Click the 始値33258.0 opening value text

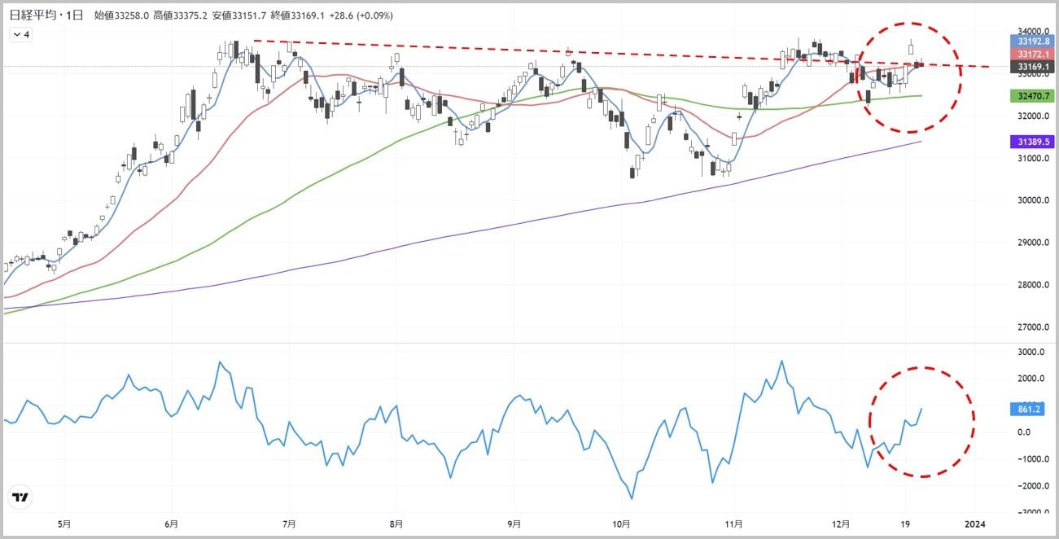(123, 15)
